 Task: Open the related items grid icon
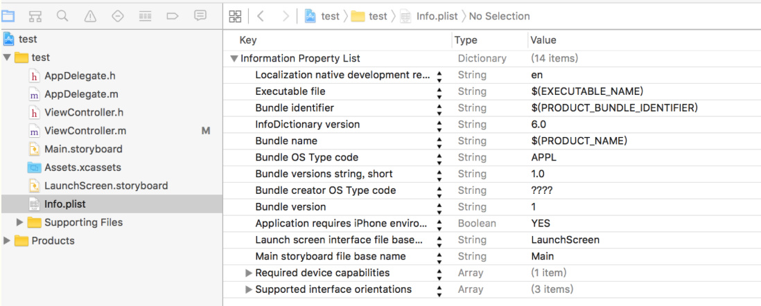click(x=235, y=16)
